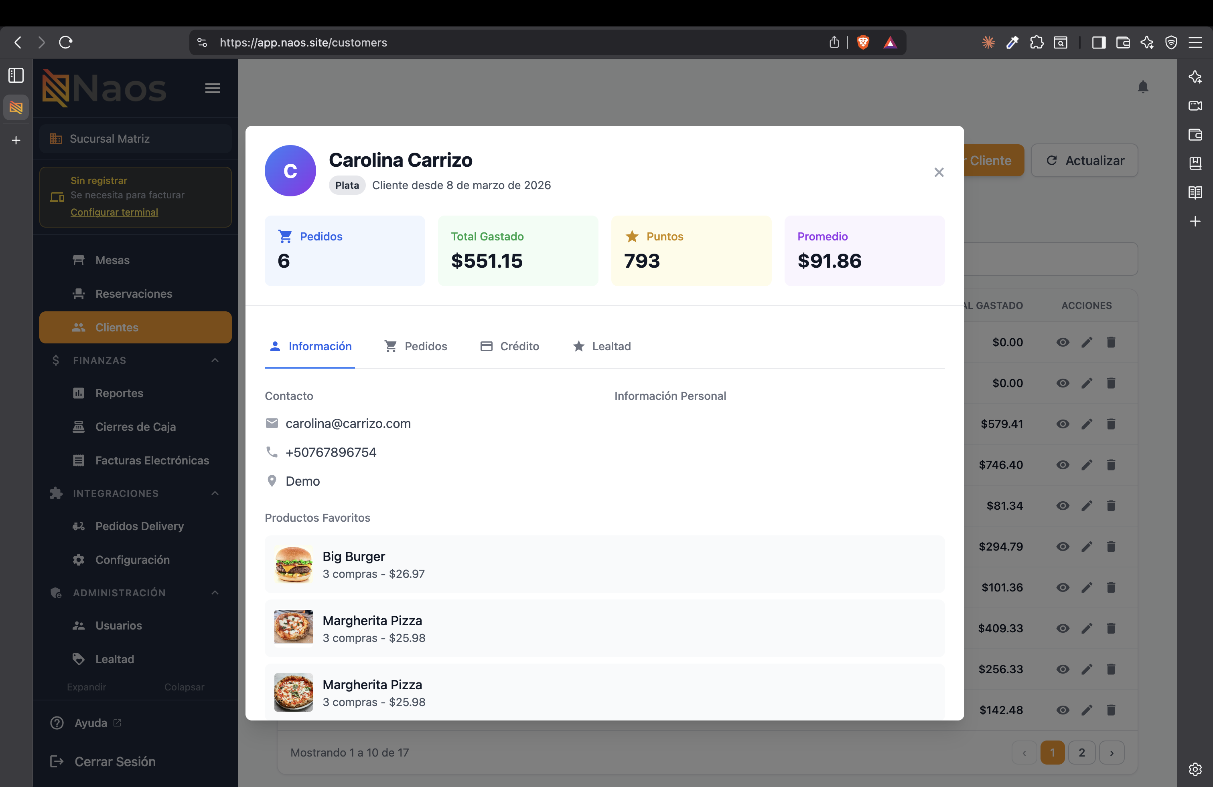Toggle the sidebar hamburger menu
Screen dimensions: 1213x787
213,88
